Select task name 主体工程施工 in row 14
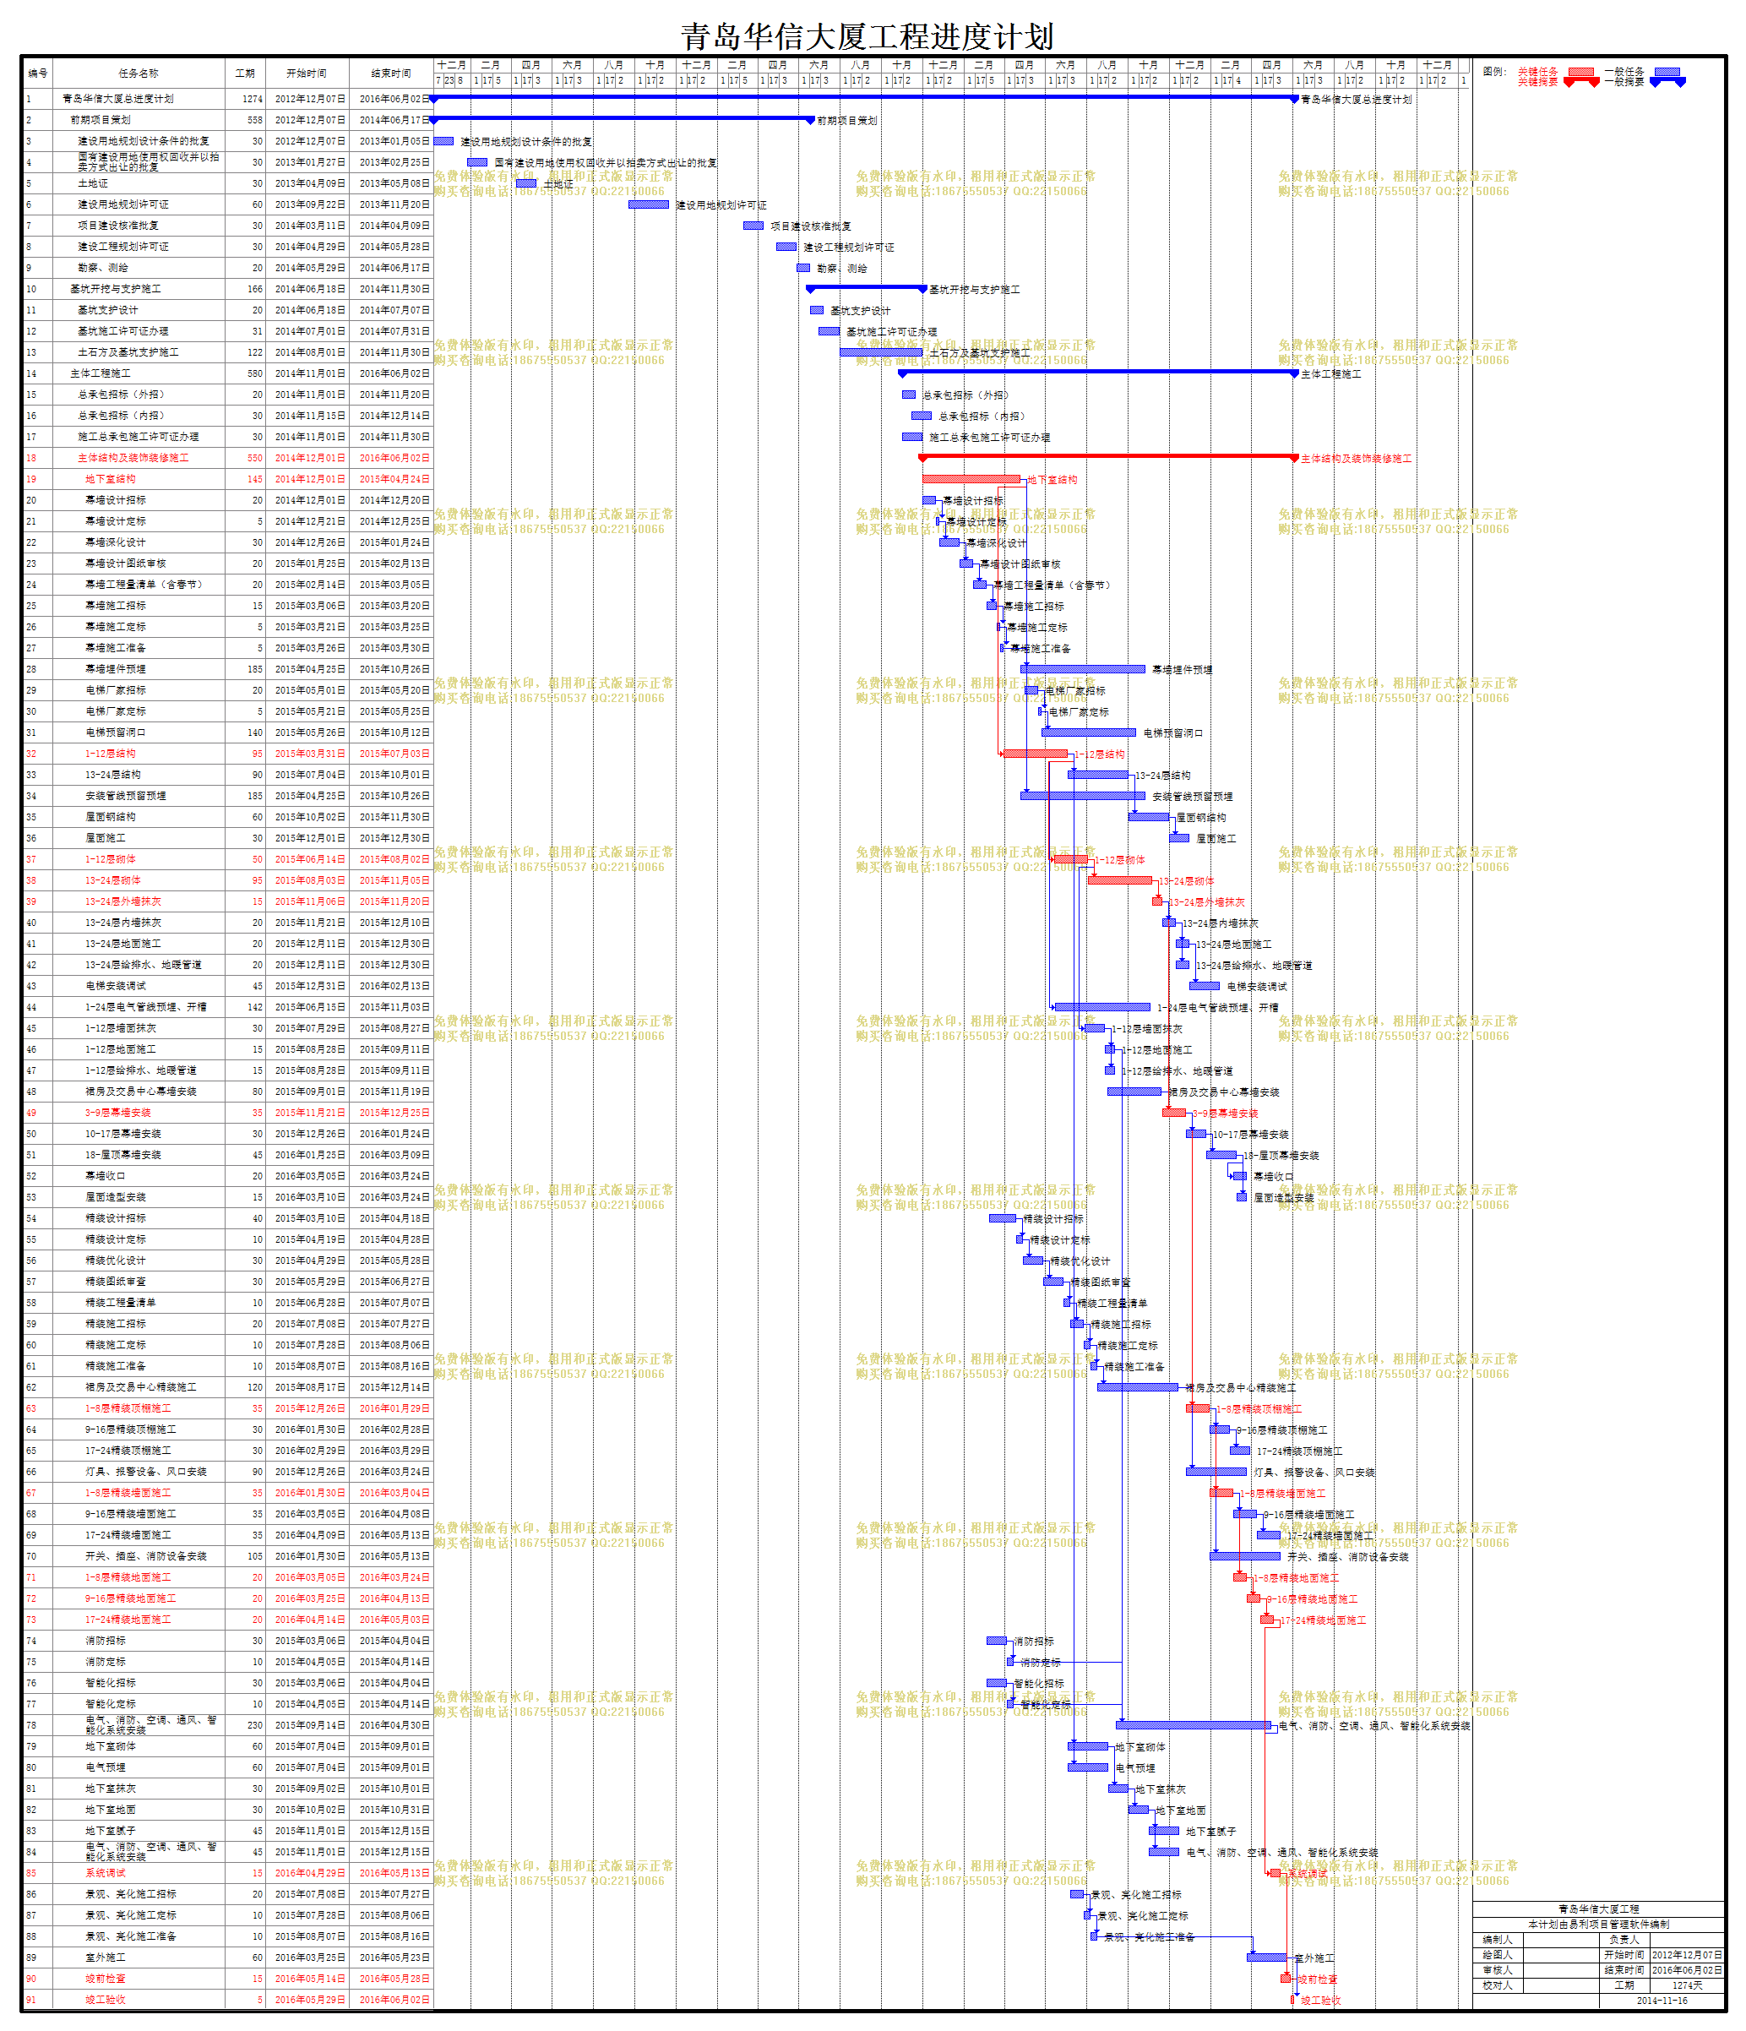The width and height of the screenshot is (1746, 2031). [x=100, y=373]
